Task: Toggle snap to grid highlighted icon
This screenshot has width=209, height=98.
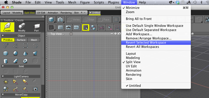Action: point(86,28)
